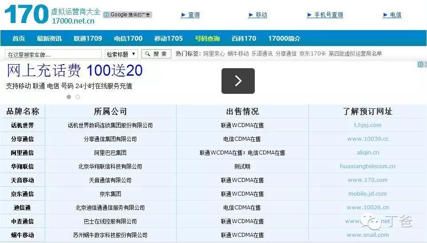The width and height of the screenshot is (427, 243).
Task: Select the second ad carousel dot
Action: pos(78,97)
